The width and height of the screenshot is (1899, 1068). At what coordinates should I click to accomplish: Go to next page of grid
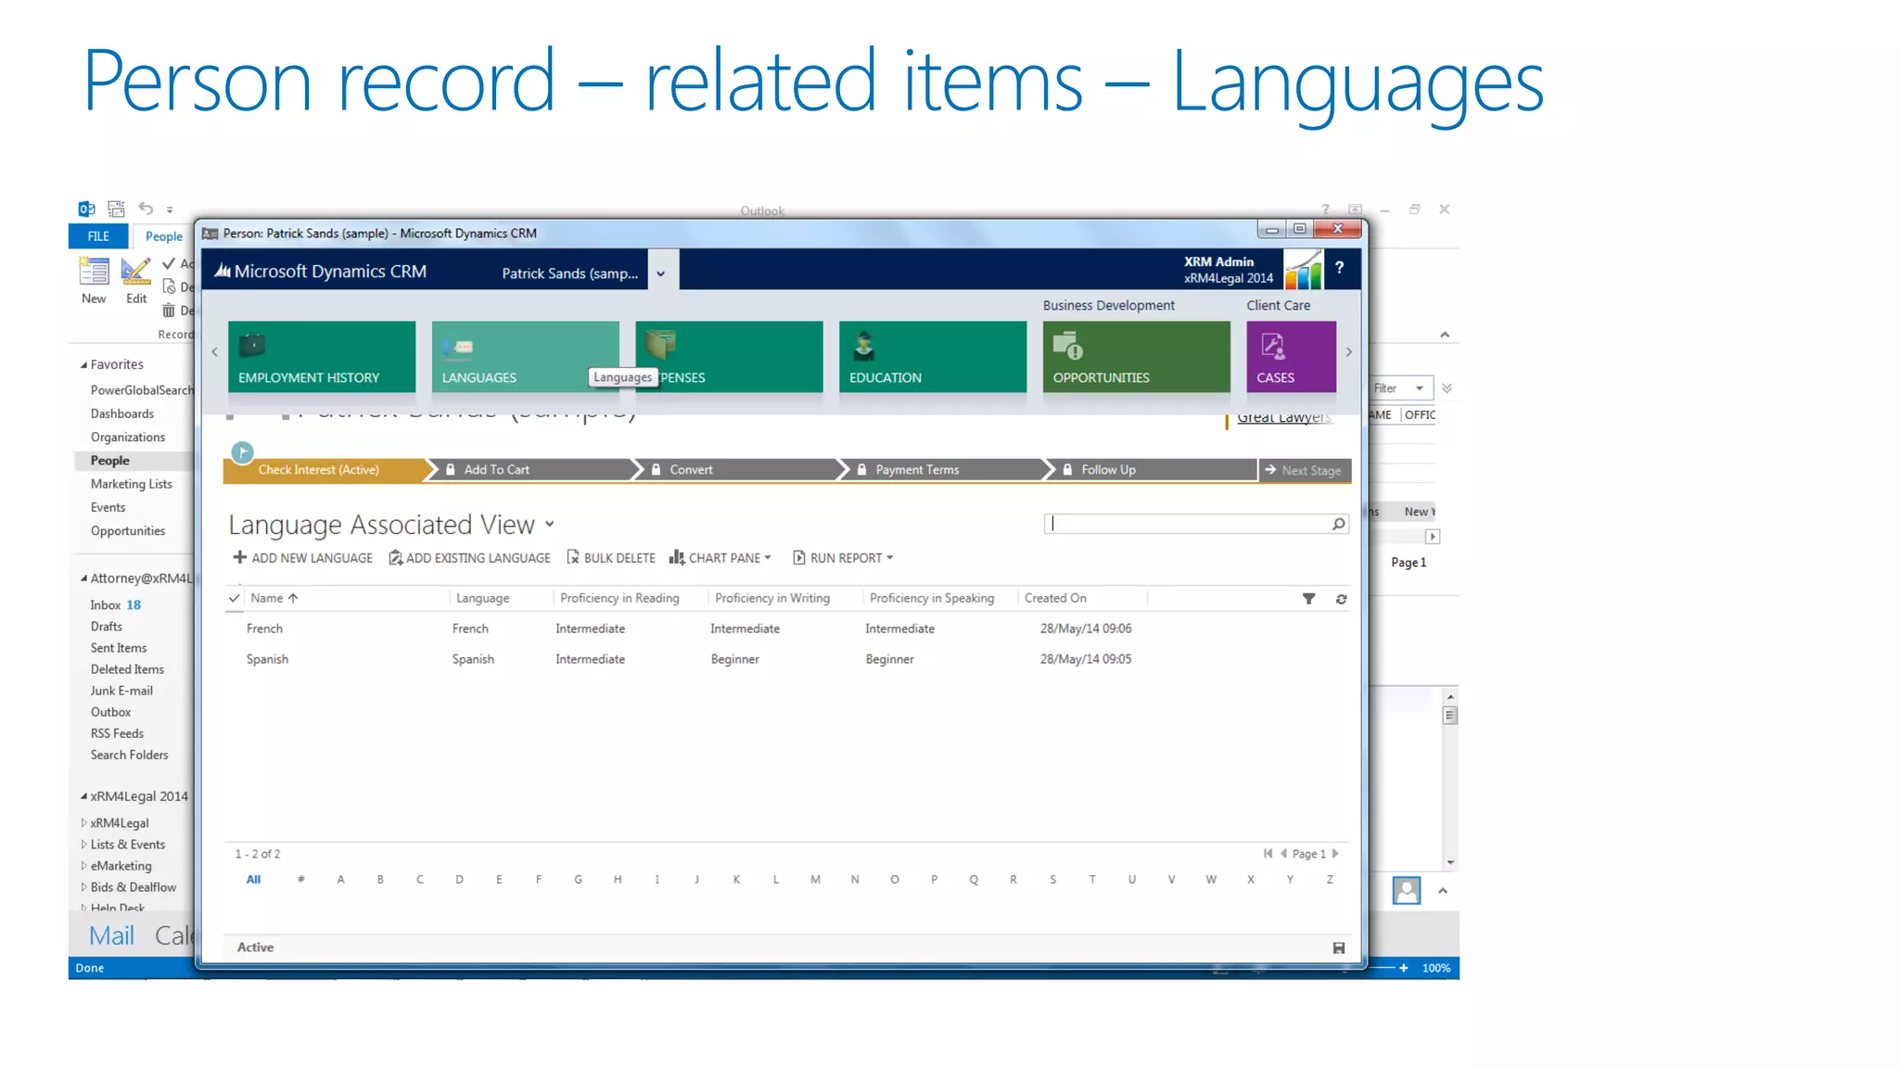[1335, 854]
